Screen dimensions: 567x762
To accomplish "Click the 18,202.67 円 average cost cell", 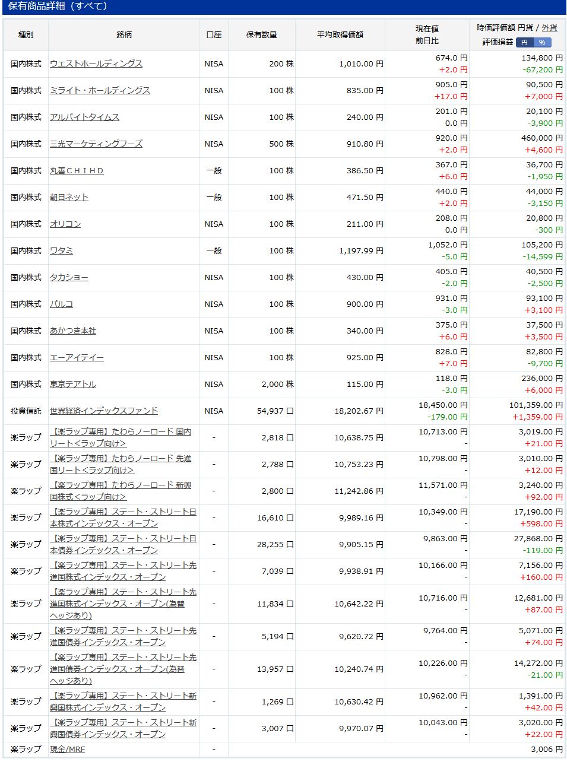I will pyautogui.click(x=359, y=411).
